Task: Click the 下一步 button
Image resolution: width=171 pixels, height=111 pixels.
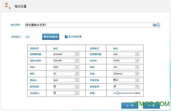Action: pyautogui.click(x=151, y=106)
